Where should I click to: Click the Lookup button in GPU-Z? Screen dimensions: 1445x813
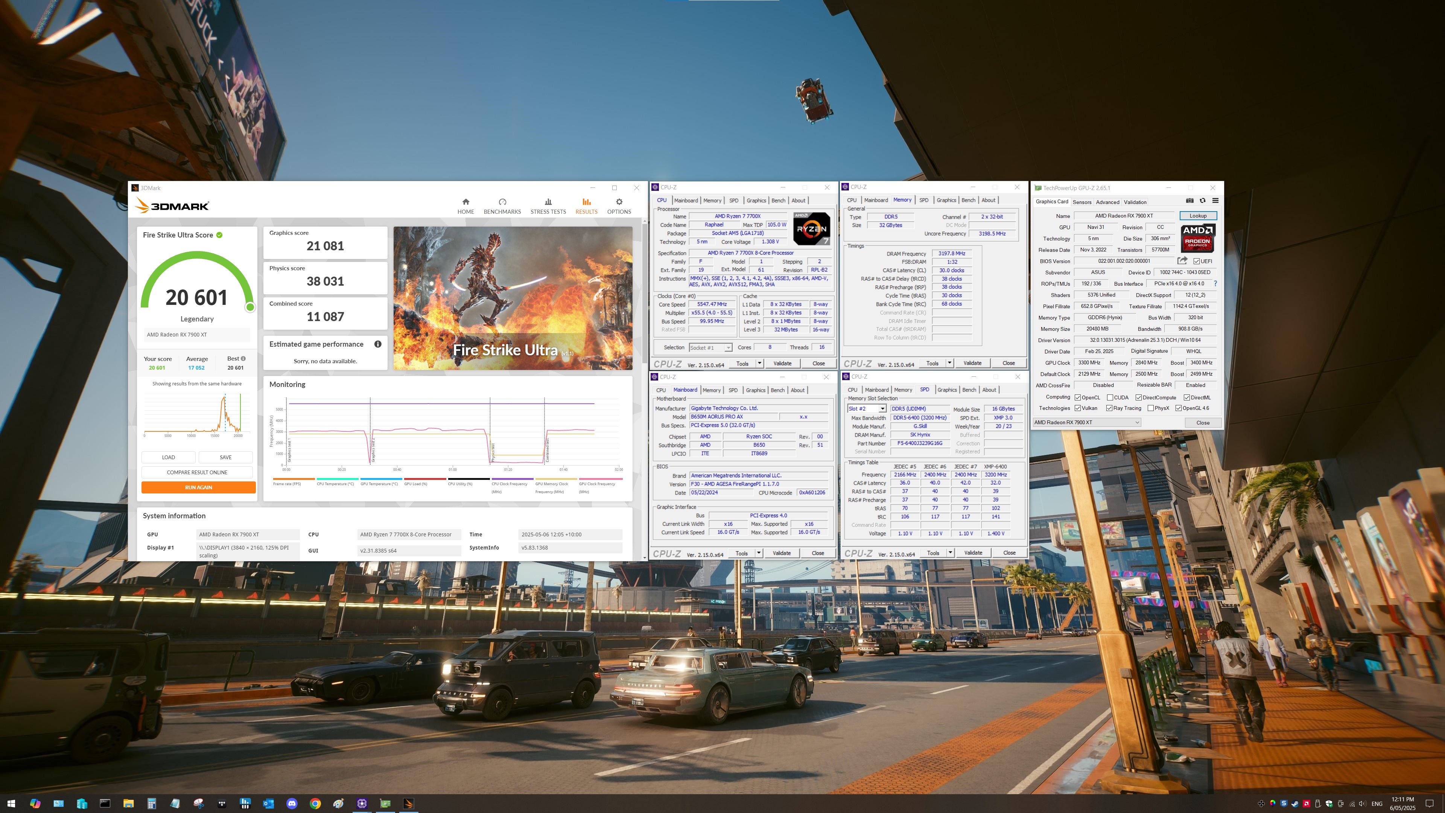(x=1198, y=216)
